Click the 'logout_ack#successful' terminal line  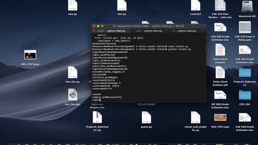107,97
